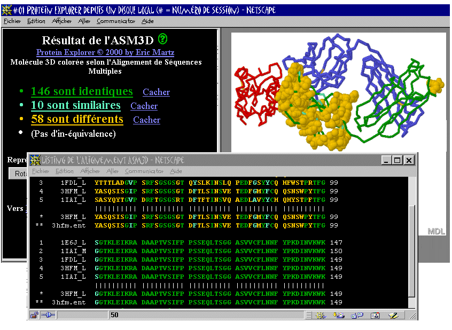The height and width of the screenshot is (330, 452).
Task: Click 'YTTTLADGVP' sequence block
Action: tap(116, 183)
